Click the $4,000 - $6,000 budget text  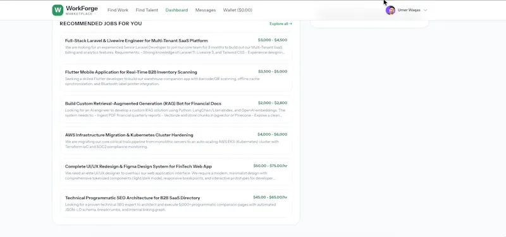pyautogui.click(x=273, y=134)
